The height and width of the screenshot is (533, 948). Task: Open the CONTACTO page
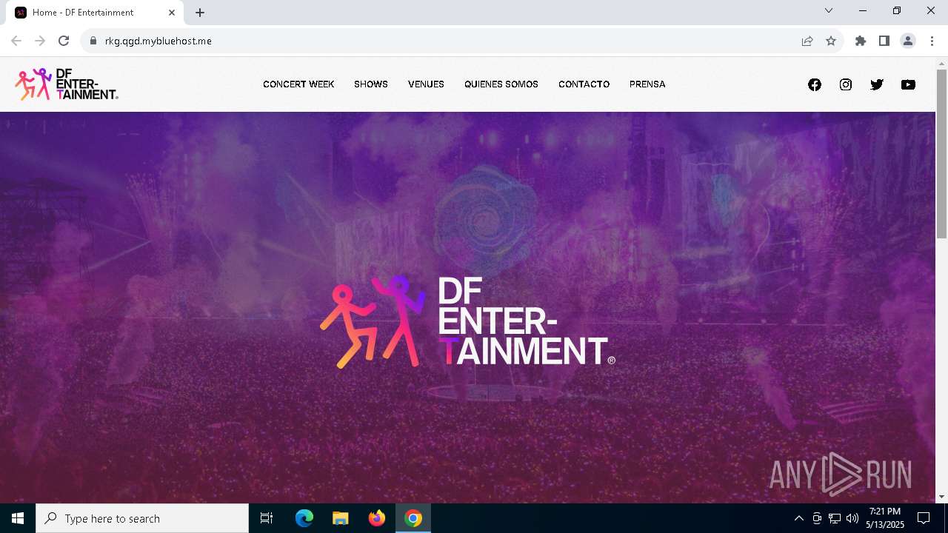[x=584, y=84]
